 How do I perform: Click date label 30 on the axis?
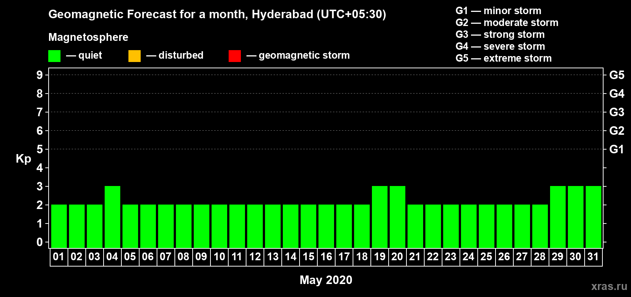coord(575,257)
